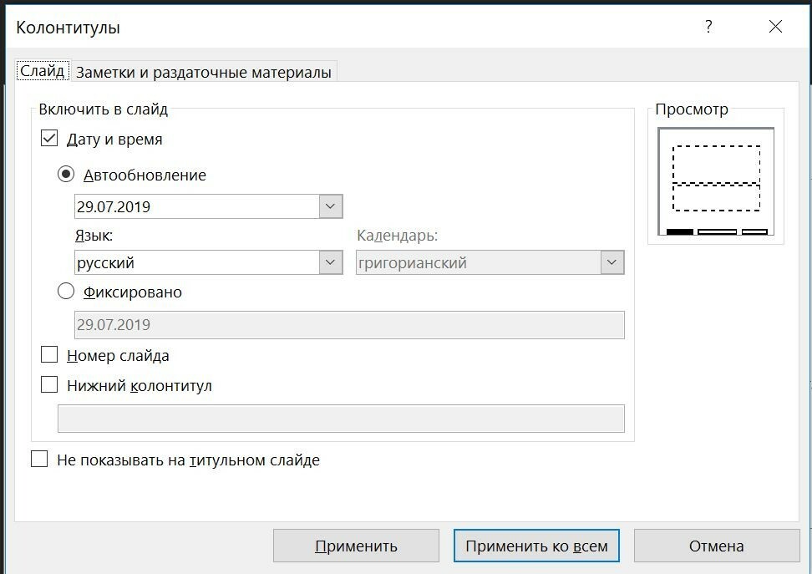Viewport: 812px width, 574px height.
Task: Enable the Номер слайда checkbox
Action: [x=49, y=355]
